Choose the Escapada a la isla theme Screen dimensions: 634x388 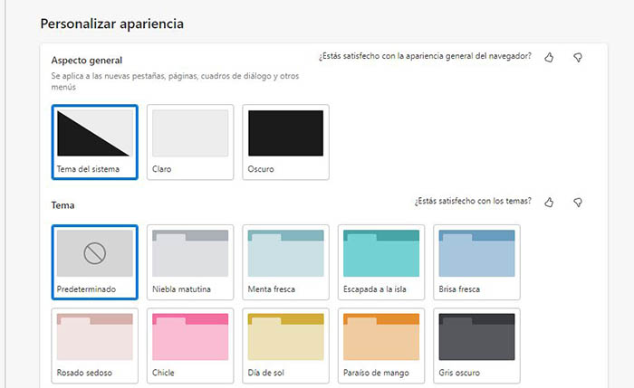click(x=381, y=261)
